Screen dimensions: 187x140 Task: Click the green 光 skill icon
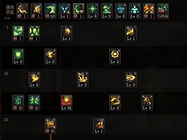pos(18,31)
